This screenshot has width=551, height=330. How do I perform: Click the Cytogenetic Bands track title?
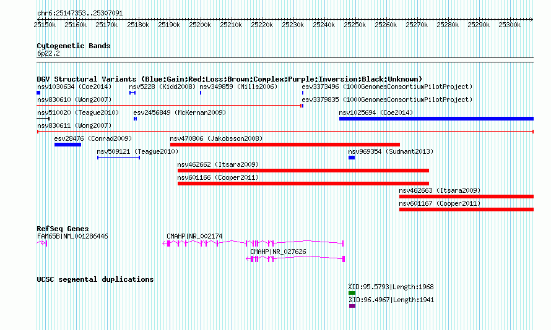click(74, 46)
